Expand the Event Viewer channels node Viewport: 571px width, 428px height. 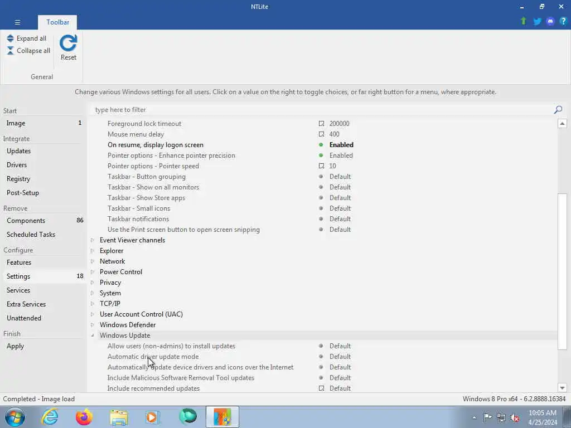click(x=93, y=240)
